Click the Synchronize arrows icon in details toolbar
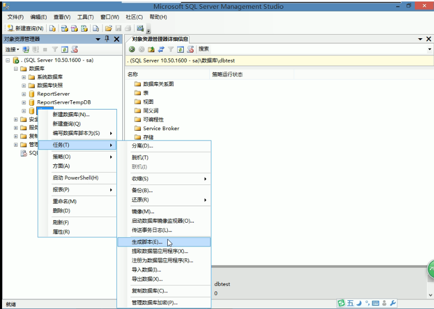Image resolution: width=434 pixels, height=309 pixels. (161, 49)
